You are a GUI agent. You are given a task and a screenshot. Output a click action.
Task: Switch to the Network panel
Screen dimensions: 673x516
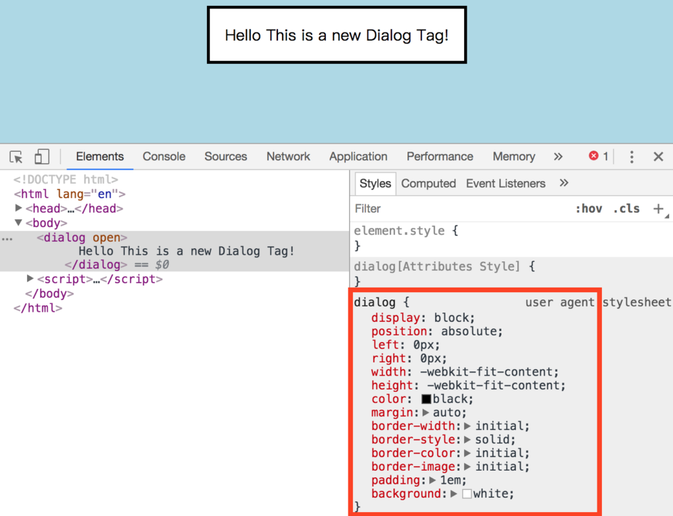click(288, 156)
